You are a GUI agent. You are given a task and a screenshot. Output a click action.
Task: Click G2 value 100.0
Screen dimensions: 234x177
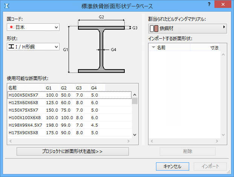[x=67, y=118]
